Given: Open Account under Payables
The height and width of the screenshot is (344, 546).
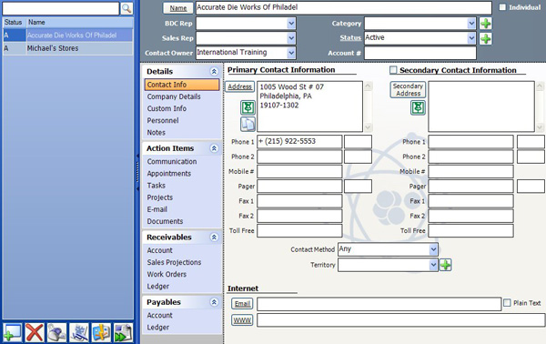Looking at the screenshot, I should click(159, 315).
